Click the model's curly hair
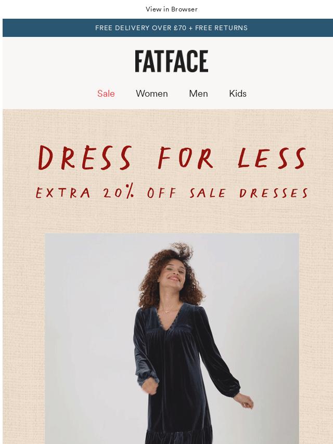The width and height of the screenshot is (333, 444). [x=173, y=272]
